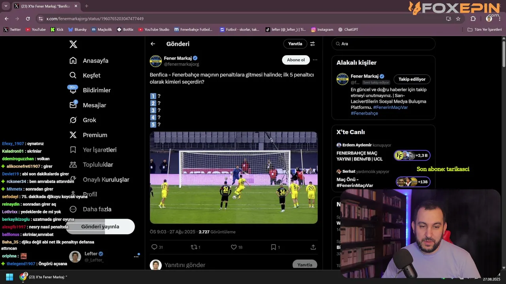Open Tüm Yer İşaretleri folder
506x284 pixels.
pos(485,30)
